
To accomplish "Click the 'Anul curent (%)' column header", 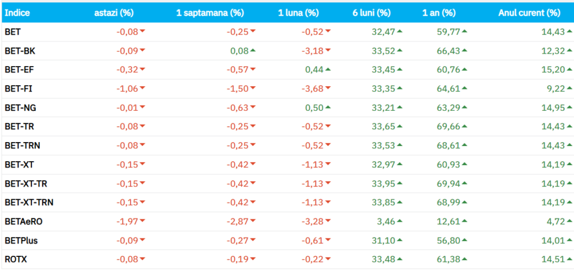I will pyautogui.click(x=529, y=12).
